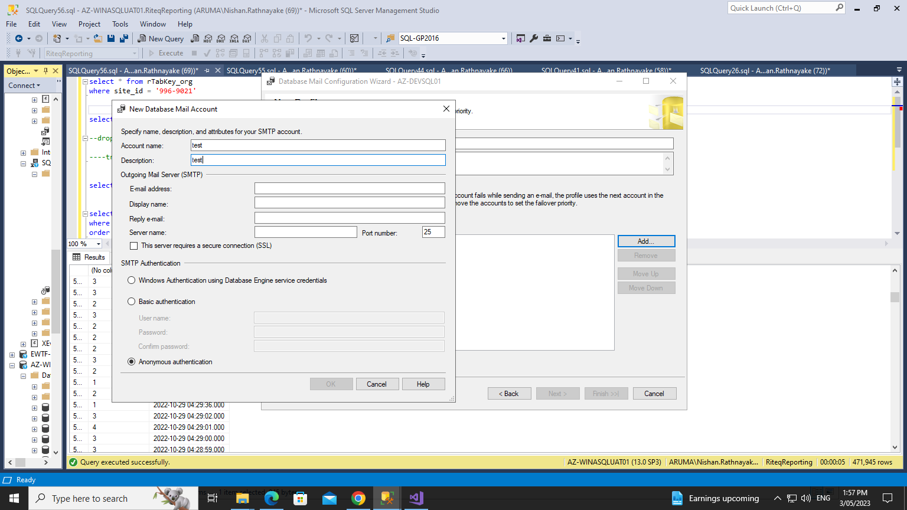Expand the XE node in Object Explorer
Viewport: 907px width, 510px height.
pyautogui.click(x=23, y=344)
